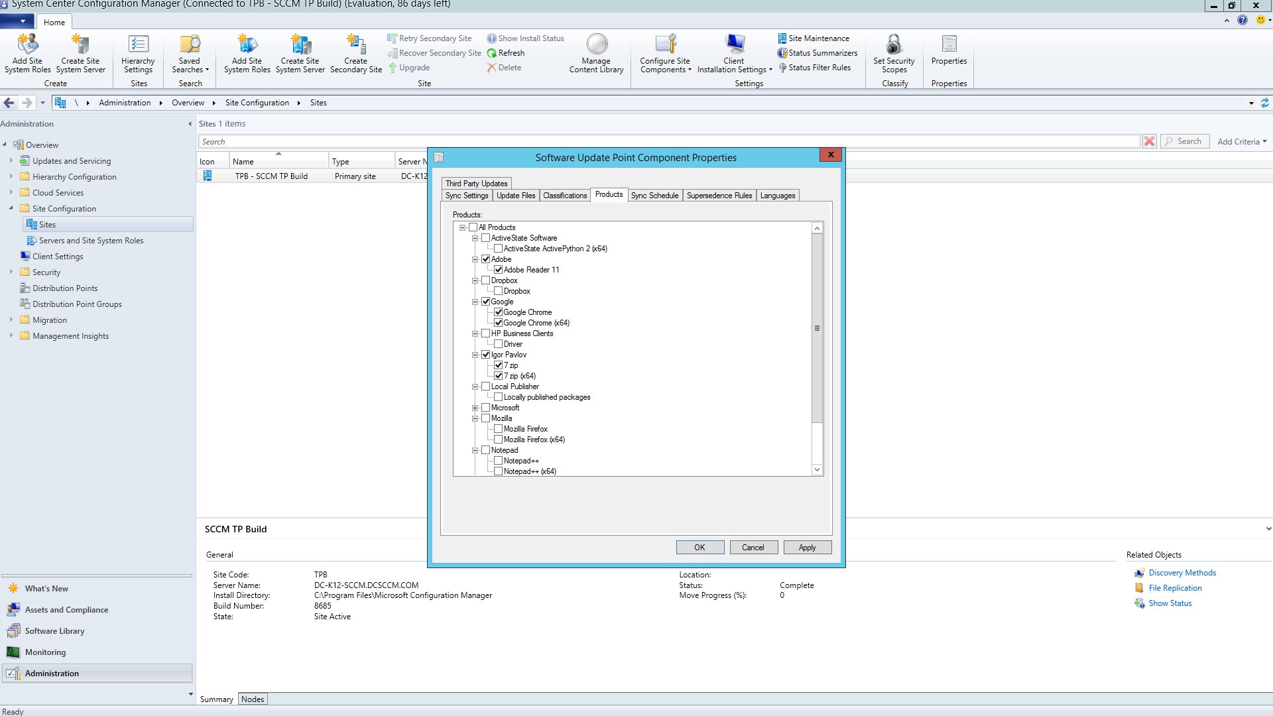Screen dimensions: 1273x716
Task: Switch to the Classifications tab
Action: (565, 196)
